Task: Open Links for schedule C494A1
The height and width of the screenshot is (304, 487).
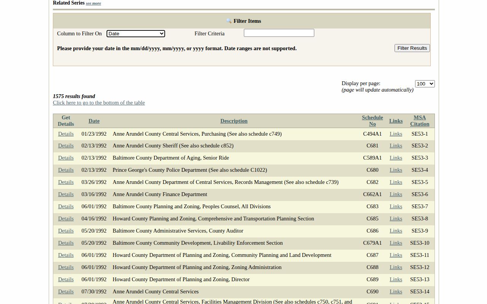Action: tap(396, 134)
